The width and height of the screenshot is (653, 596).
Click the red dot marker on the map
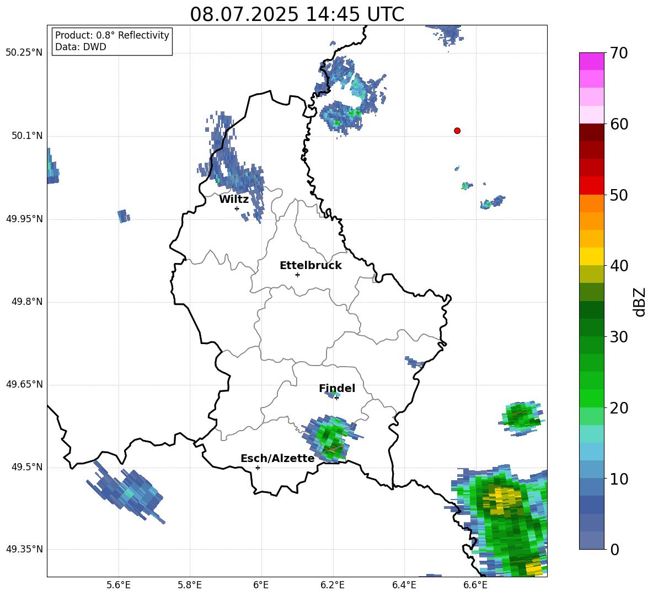457,131
